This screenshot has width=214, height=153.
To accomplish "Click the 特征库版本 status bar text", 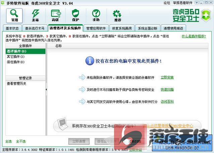I will coord(57,150).
